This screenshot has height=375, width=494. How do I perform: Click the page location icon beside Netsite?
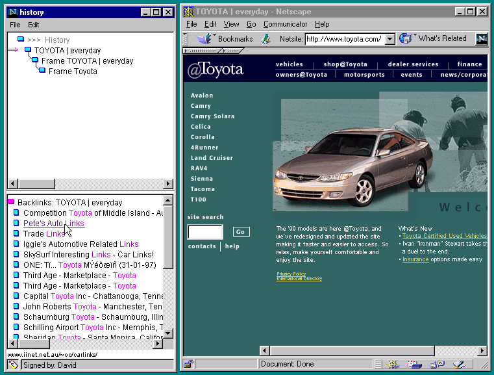(x=266, y=39)
